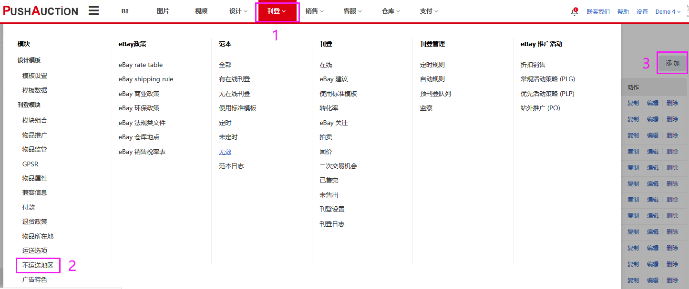Select 未定时 under 范本
Viewport: 689px width, 289px height.
pos(228,137)
